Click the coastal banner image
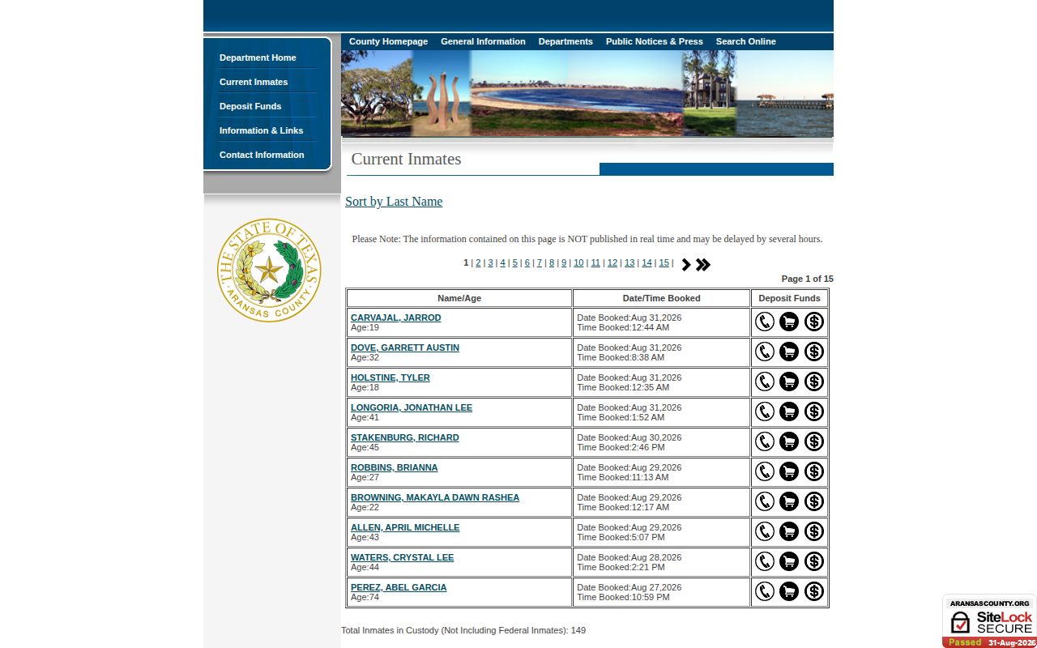This screenshot has width=1037, height=648. (x=587, y=93)
